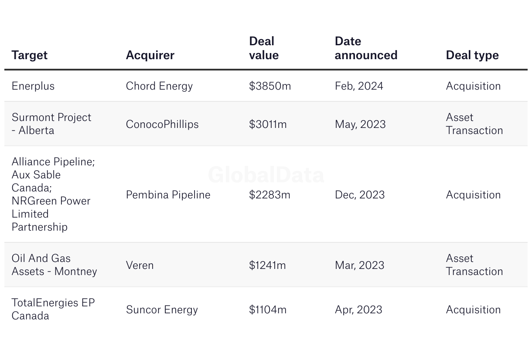Select TotalEnergies EP Canada target

(53, 309)
